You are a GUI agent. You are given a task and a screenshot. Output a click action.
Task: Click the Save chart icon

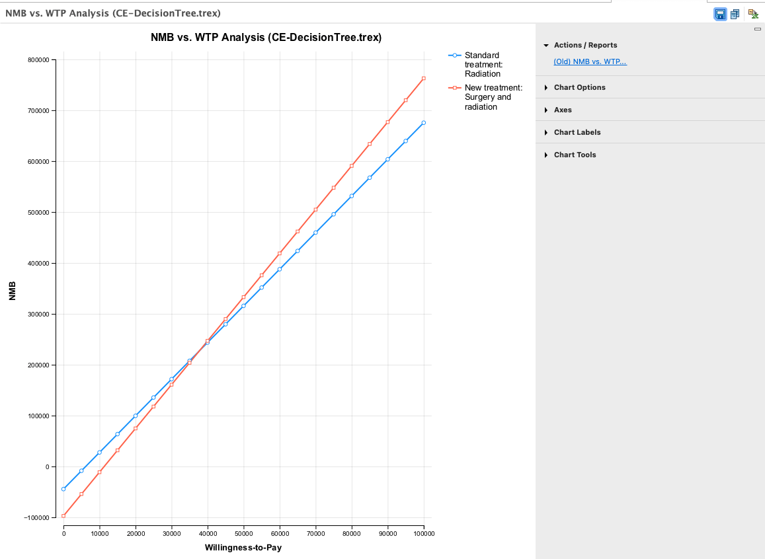coord(720,13)
